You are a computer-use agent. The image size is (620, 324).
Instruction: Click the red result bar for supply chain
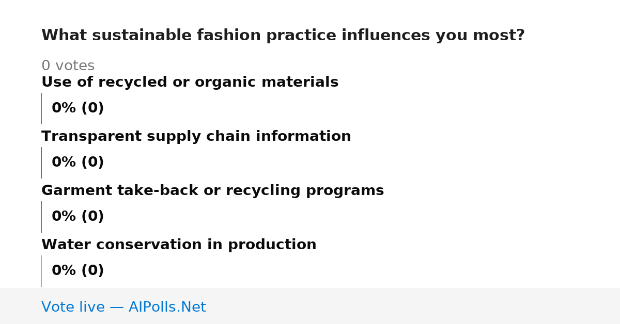click(x=41, y=163)
